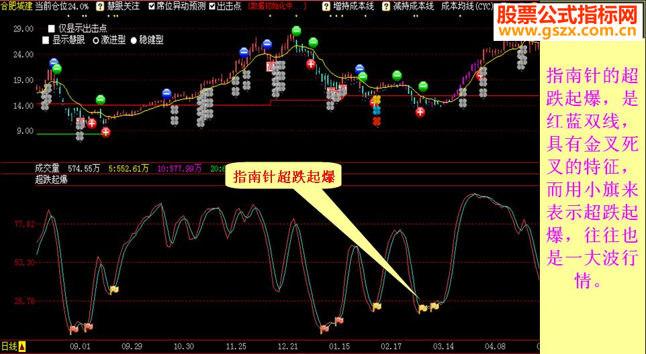Enable the 仅显示出击点 checkbox
646x354 pixels.
click(52, 28)
